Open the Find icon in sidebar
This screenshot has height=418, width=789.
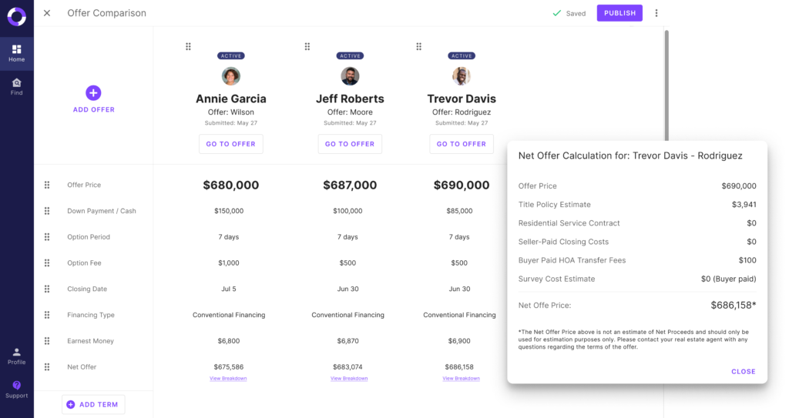[16, 83]
